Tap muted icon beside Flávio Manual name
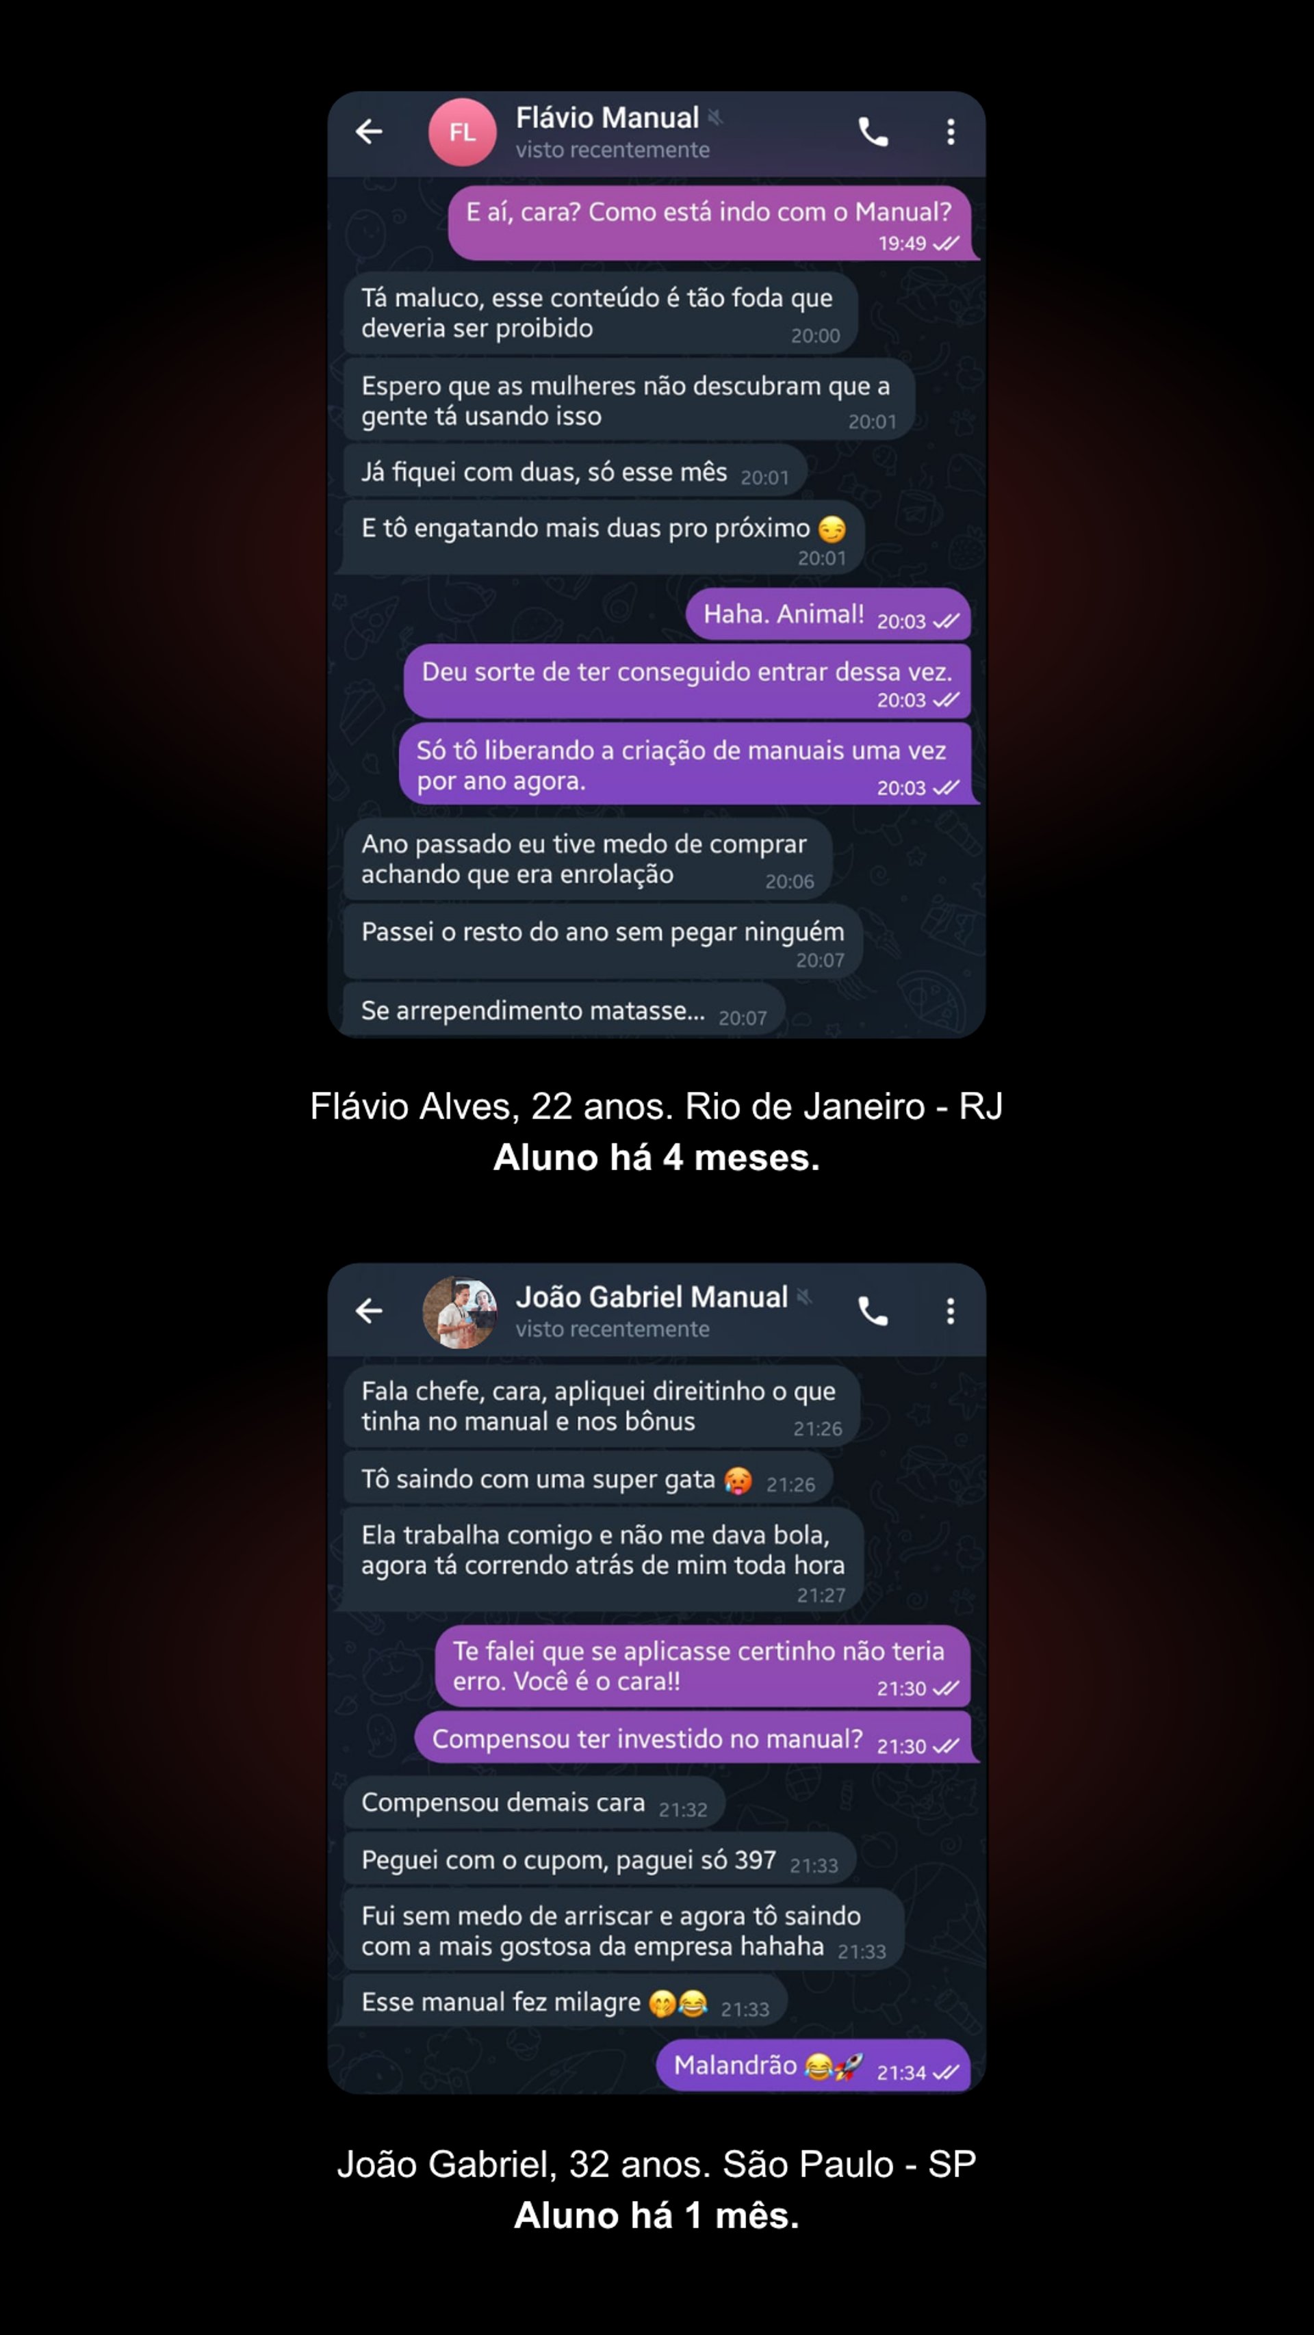1314x2335 pixels. point(714,117)
